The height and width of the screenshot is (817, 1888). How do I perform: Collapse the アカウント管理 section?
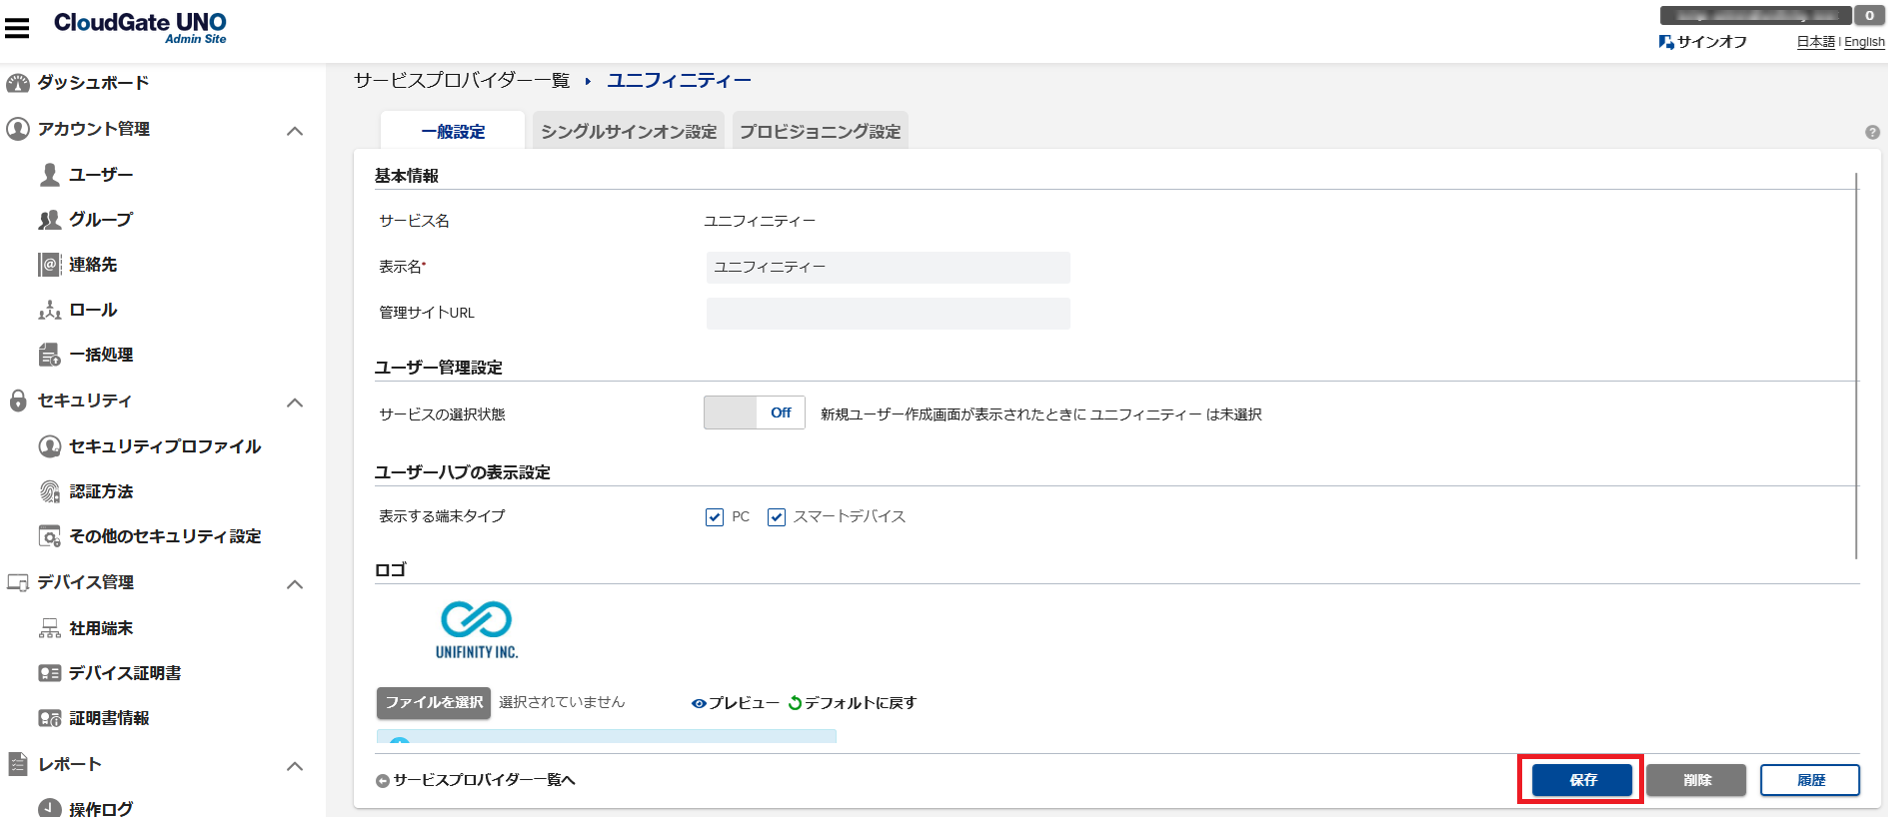(x=295, y=131)
